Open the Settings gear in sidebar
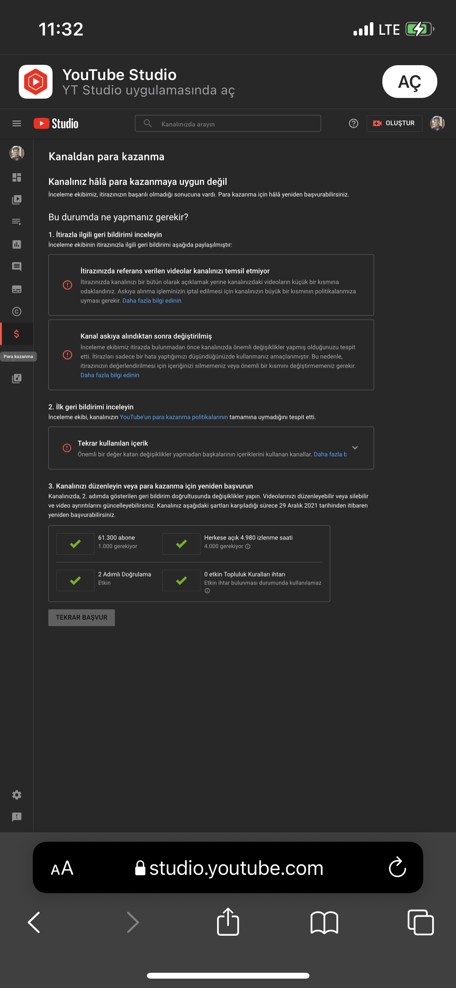Screen dimensions: 456x988 click(x=17, y=795)
